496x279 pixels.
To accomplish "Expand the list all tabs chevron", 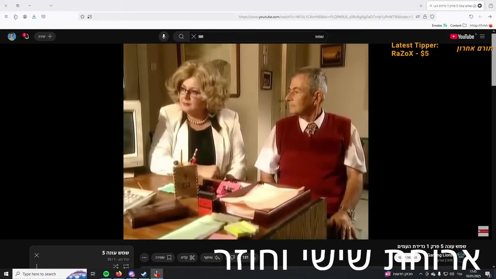I will pyautogui.click(x=51, y=6).
